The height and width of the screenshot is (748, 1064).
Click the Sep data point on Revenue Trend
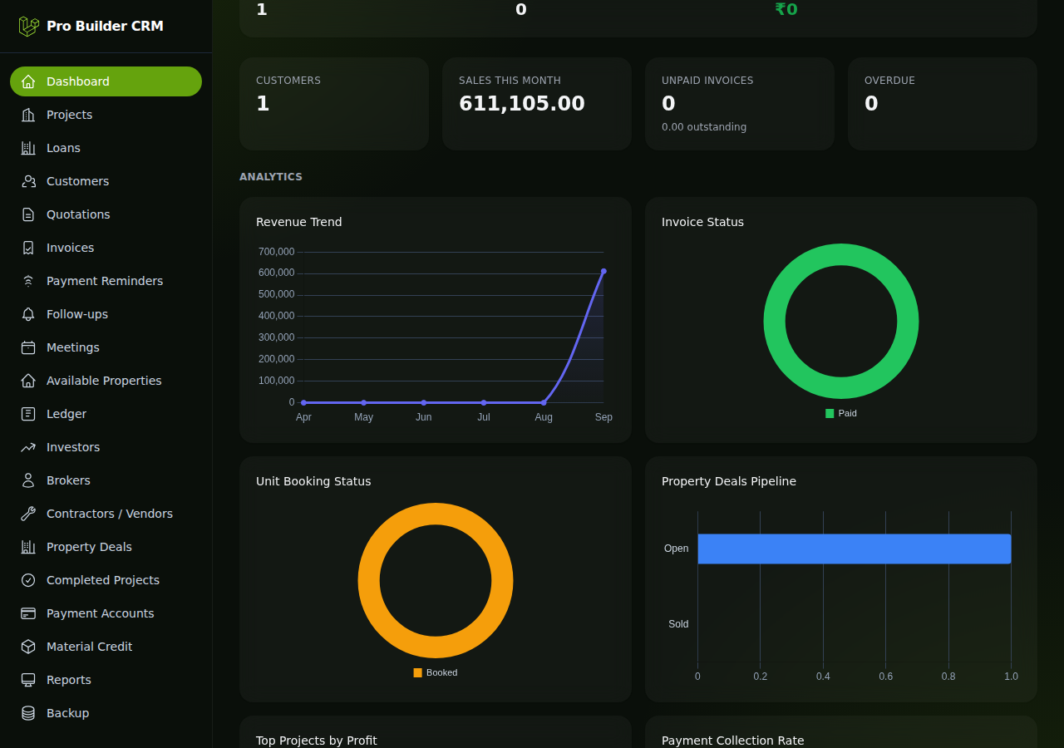(x=603, y=271)
